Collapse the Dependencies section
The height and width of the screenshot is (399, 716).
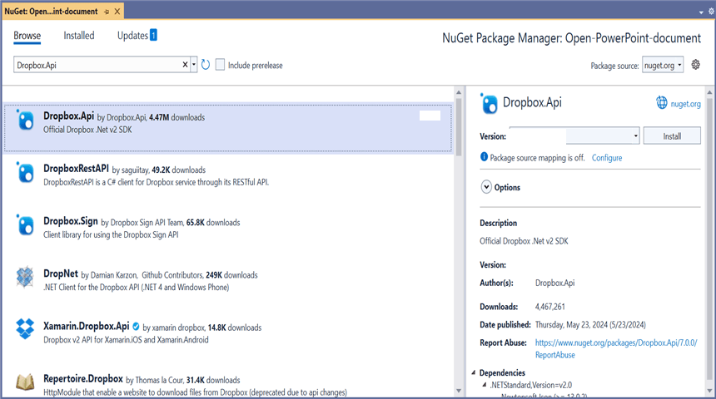click(473, 372)
